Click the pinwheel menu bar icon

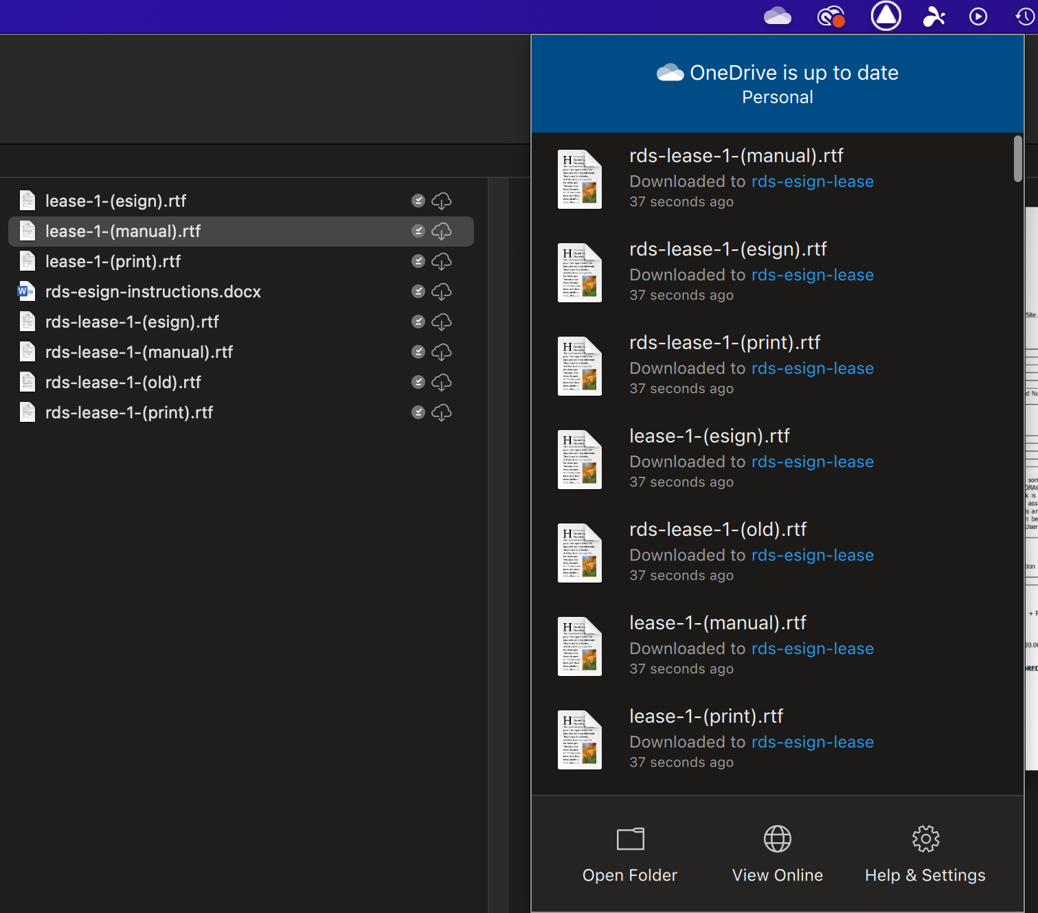tap(934, 16)
